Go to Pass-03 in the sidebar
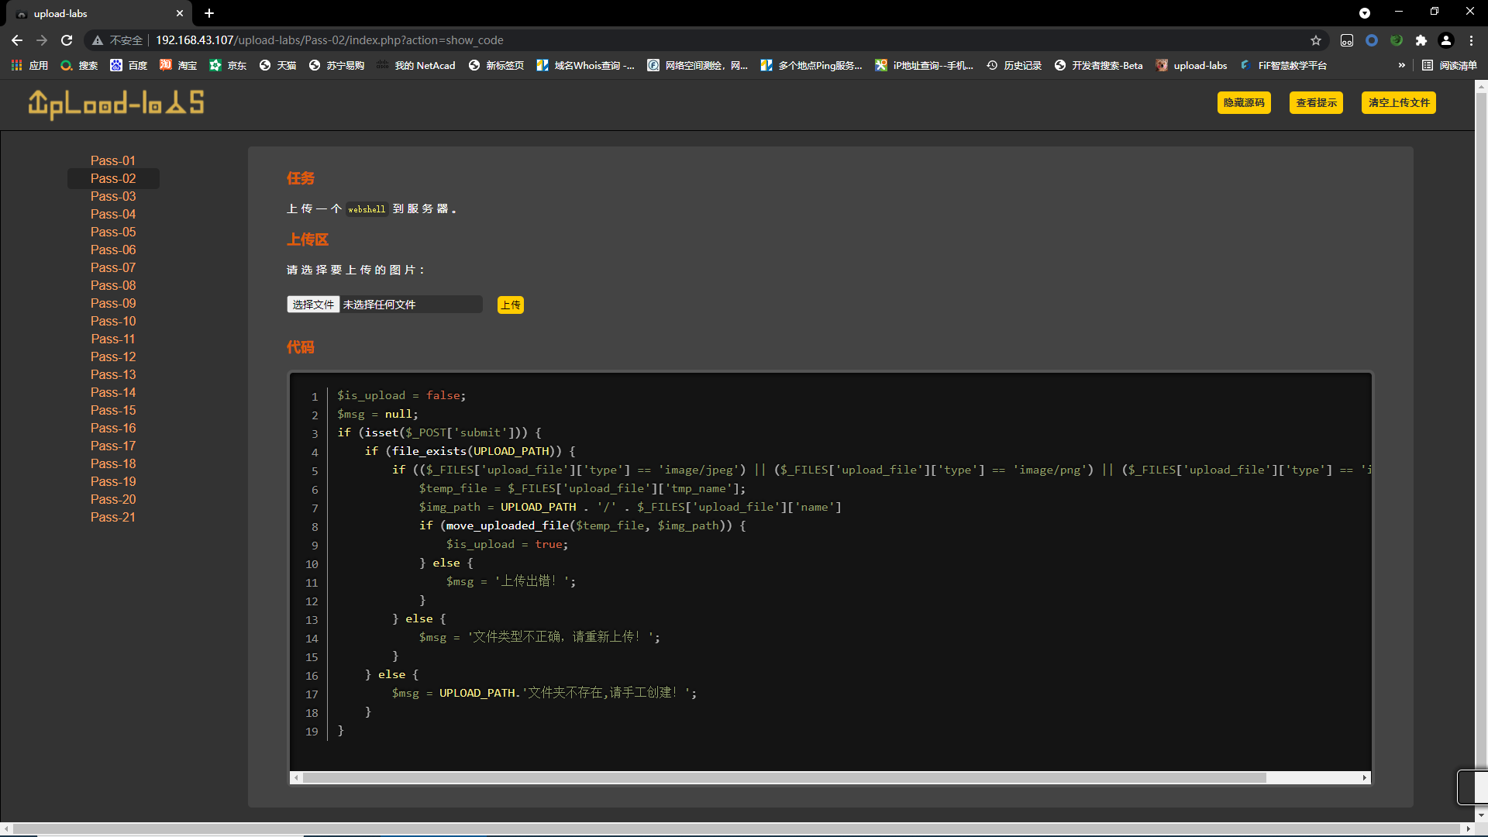 click(x=113, y=196)
